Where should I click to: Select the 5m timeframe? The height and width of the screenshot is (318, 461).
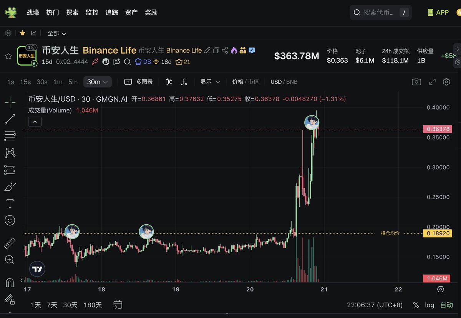tap(73, 82)
